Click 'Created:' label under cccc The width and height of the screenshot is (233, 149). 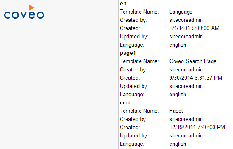(x=130, y=128)
